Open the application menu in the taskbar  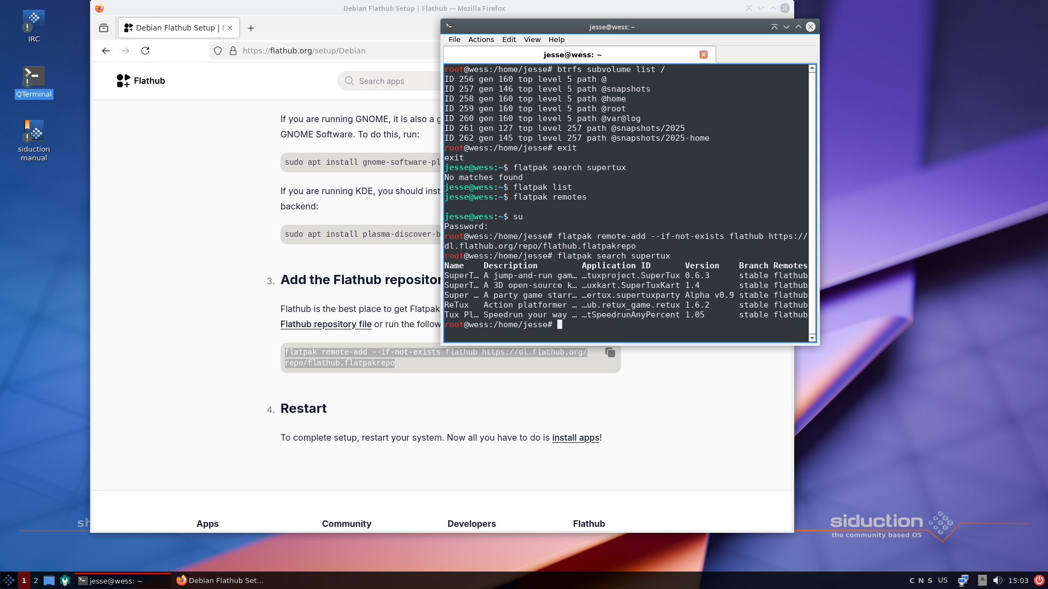click(x=9, y=580)
